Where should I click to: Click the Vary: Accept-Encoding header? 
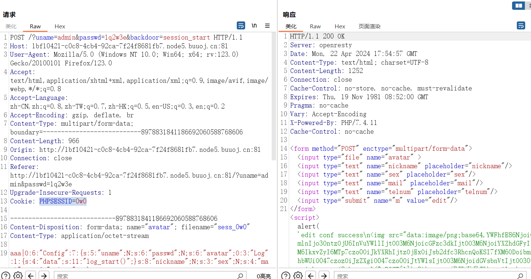click(328, 114)
